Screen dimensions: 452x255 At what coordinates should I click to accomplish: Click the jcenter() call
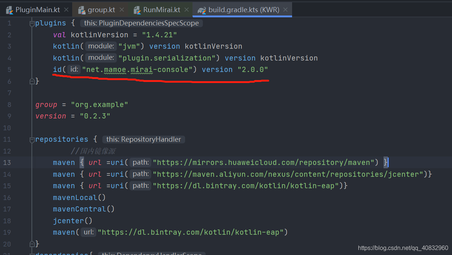(x=73, y=221)
